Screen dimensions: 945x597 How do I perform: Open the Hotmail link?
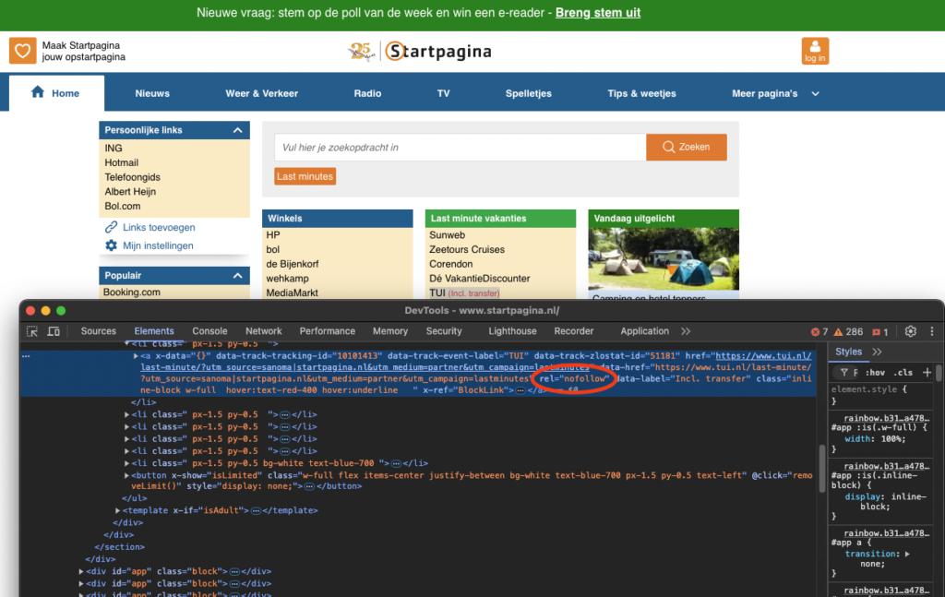pyautogui.click(x=121, y=162)
